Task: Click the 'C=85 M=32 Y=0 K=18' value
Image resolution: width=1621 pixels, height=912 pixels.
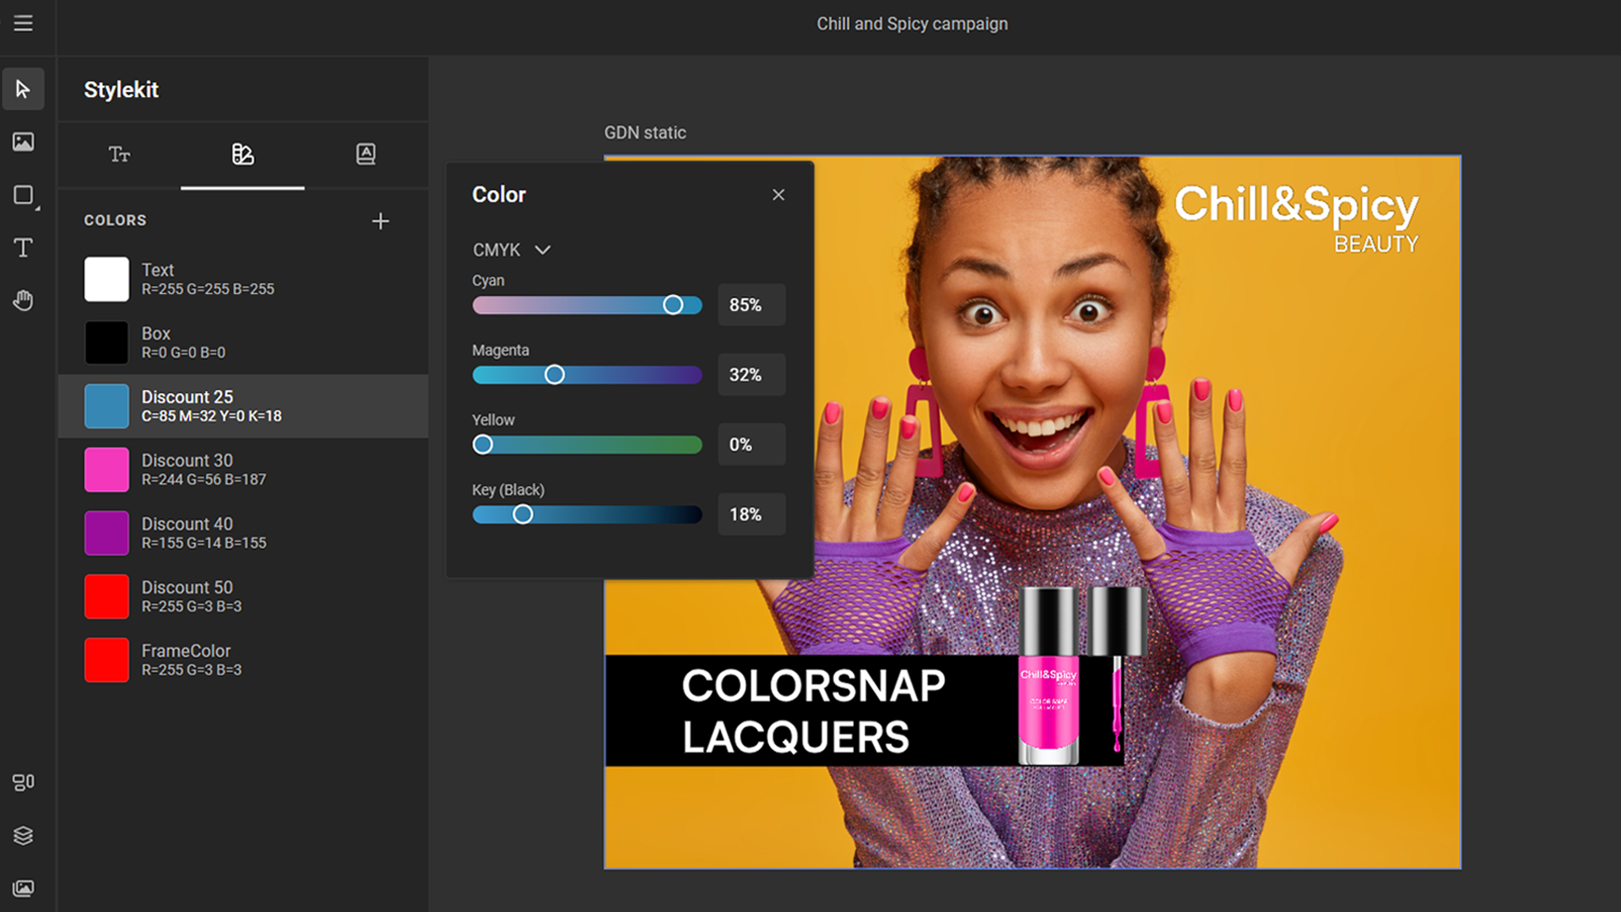Action: (211, 416)
